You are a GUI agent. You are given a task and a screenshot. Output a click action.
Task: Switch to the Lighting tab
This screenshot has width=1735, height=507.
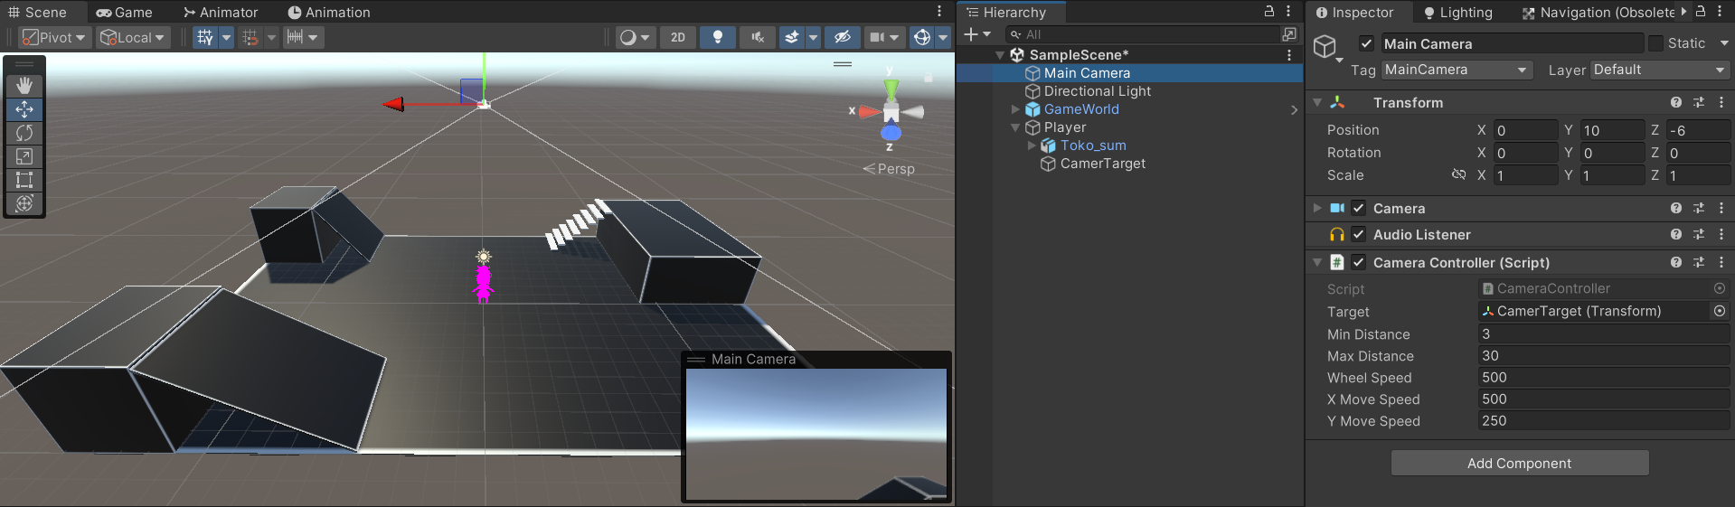tap(1457, 12)
